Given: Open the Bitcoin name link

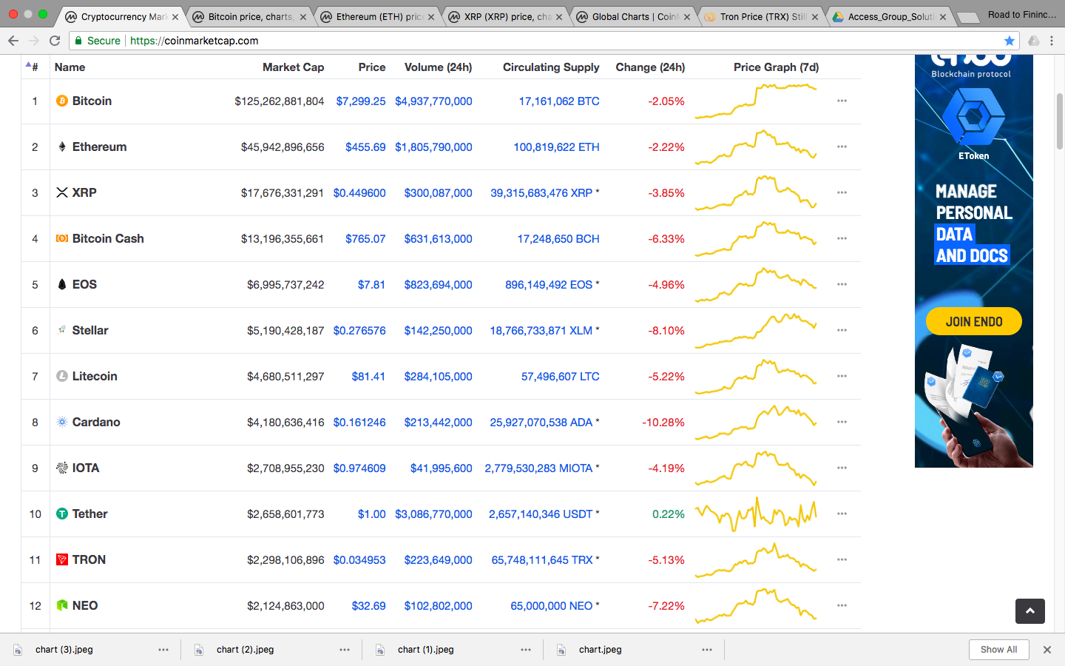Looking at the screenshot, I should click(x=92, y=101).
